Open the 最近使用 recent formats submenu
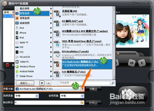The image size is (154, 111). (34, 9)
